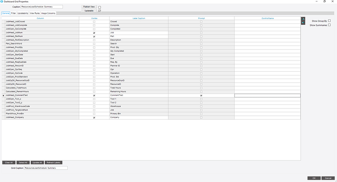Click the Refresh Labels button
The width and height of the screenshot is (337, 182).
click(54, 162)
